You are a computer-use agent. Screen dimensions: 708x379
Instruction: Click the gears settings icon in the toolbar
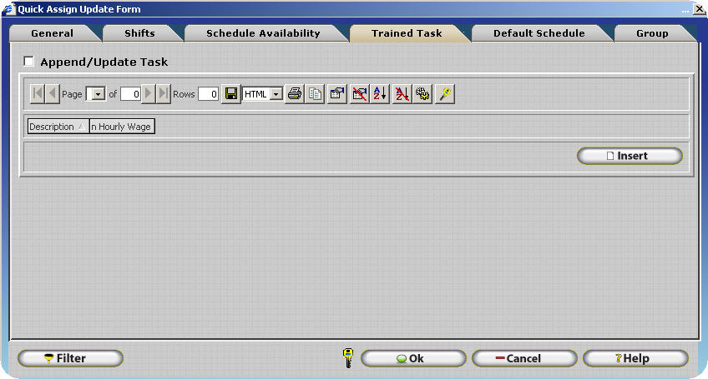422,94
